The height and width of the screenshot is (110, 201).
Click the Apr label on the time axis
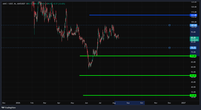(59, 103)
